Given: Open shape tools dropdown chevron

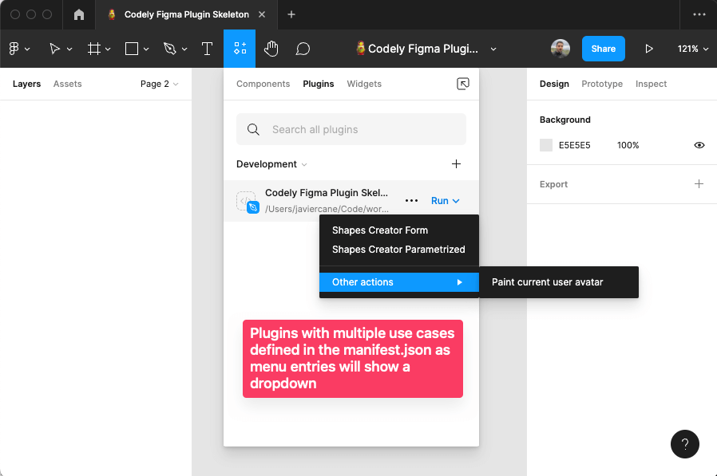Looking at the screenshot, I should pos(146,49).
